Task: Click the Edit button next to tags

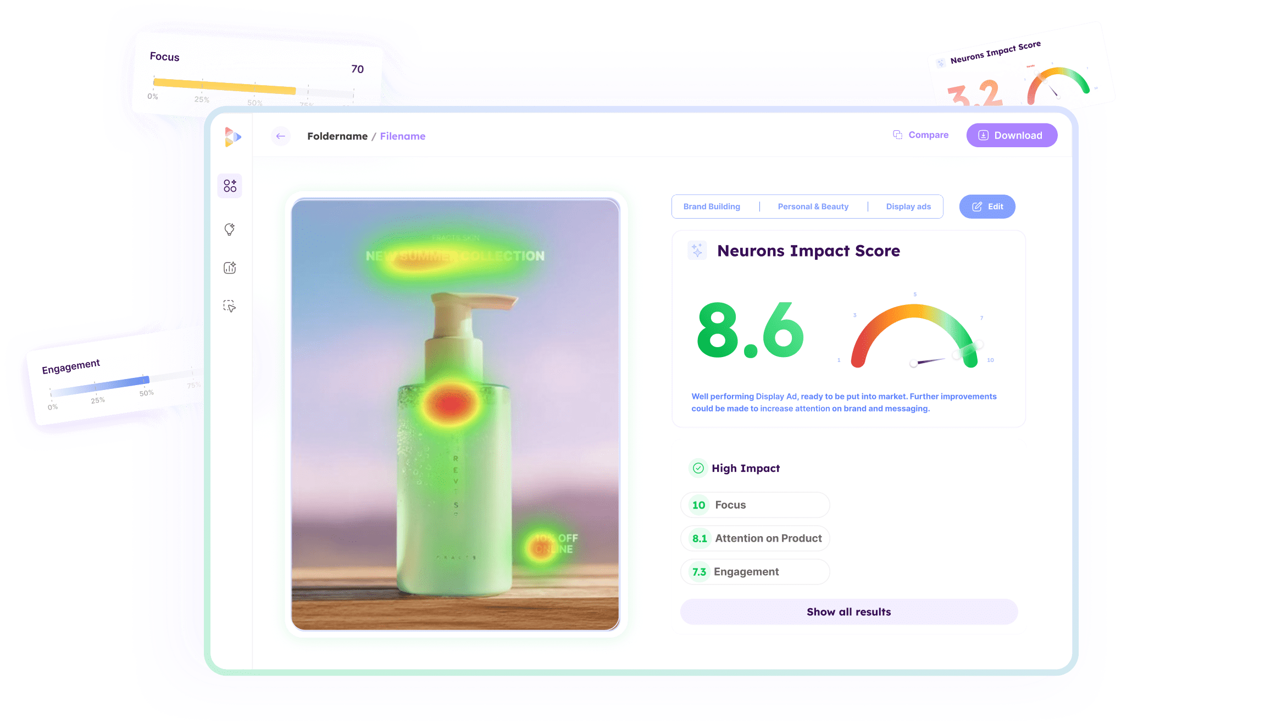Action: click(987, 207)
